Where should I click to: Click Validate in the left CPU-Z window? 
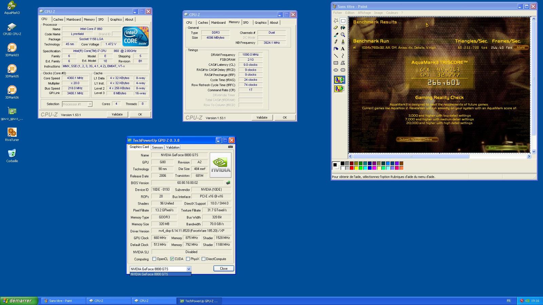(x=117, y=114)
